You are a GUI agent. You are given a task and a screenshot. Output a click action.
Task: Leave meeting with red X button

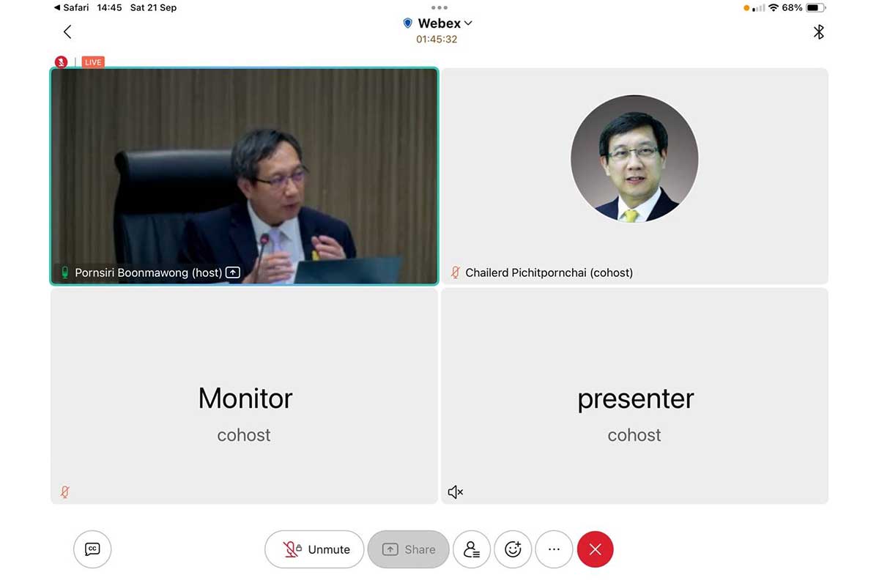click(595, 549)
